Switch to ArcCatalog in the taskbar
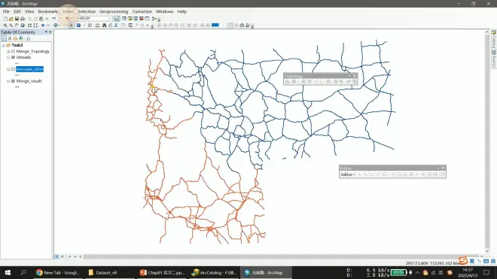Screen dimensions: 497x279 215,272
